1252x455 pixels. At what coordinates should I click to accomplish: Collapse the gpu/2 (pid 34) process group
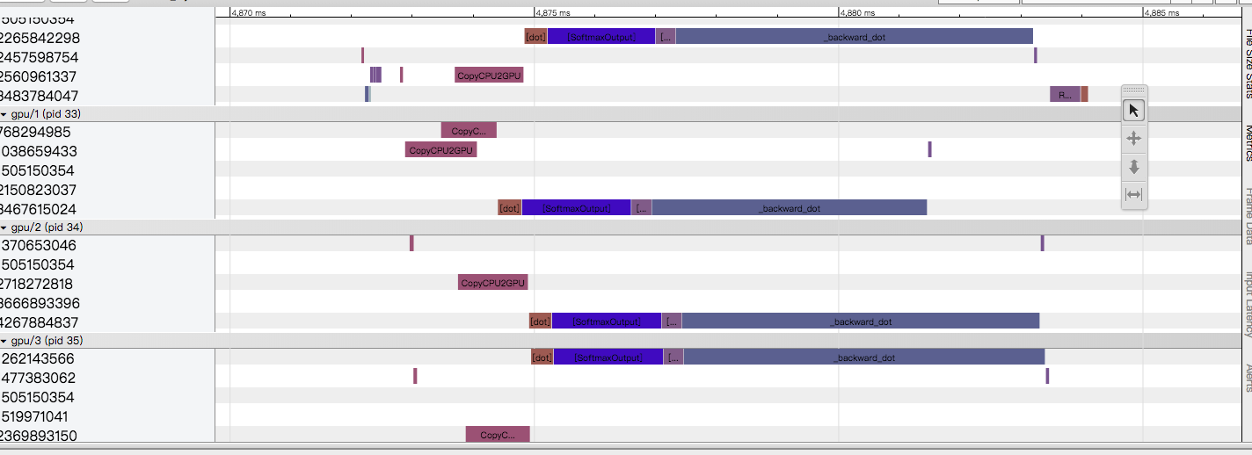point(4,227)
